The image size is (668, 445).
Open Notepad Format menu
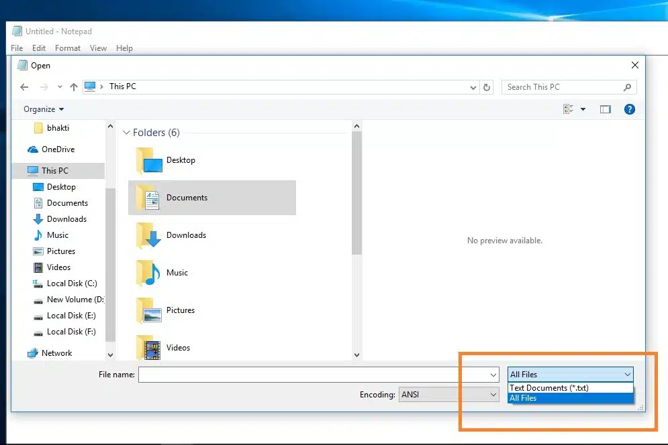coord(67,48)
